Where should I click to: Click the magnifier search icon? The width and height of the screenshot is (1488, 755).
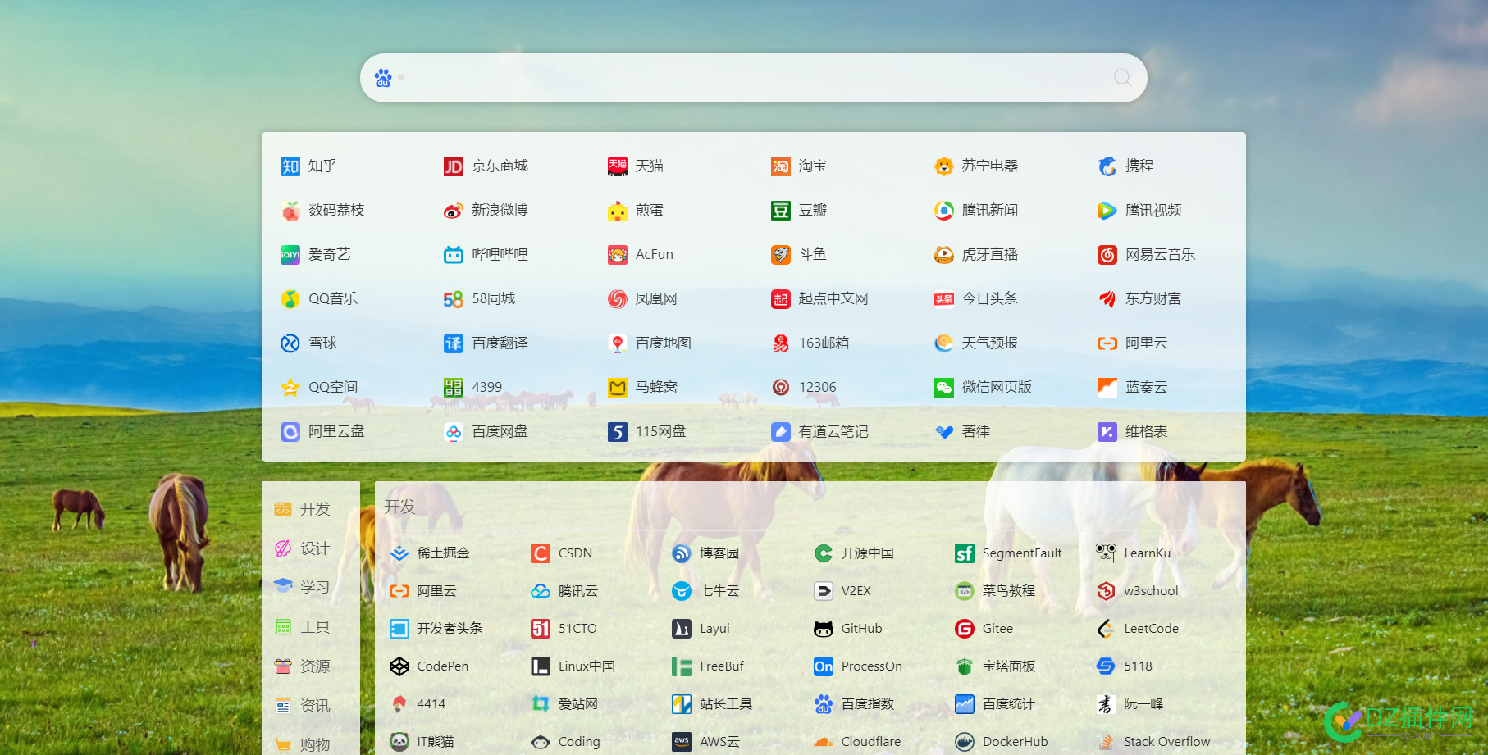point(1122,78)
